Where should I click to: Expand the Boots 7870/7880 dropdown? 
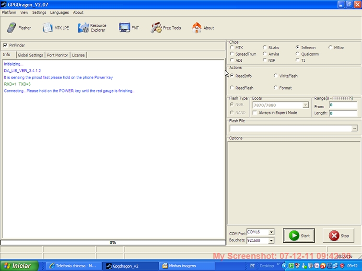coord(305,105)
